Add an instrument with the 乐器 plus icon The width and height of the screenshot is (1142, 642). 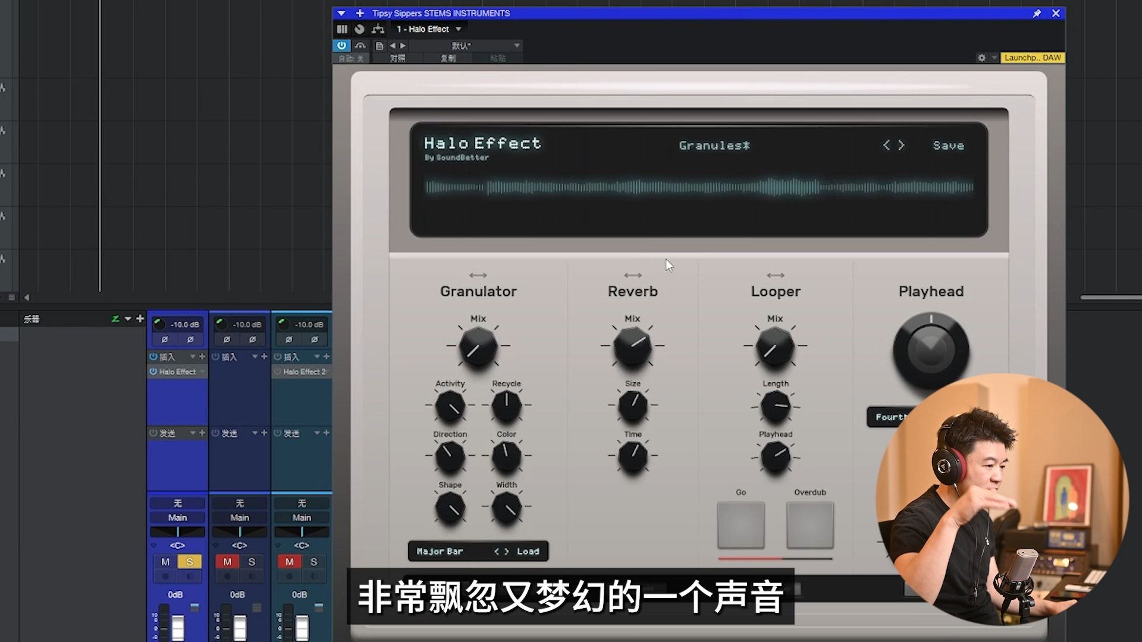click(140, 319)
